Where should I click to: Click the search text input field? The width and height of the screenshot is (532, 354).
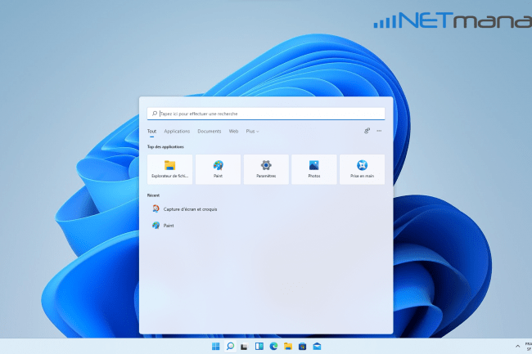pyautogui.click(x=266, y=114)
